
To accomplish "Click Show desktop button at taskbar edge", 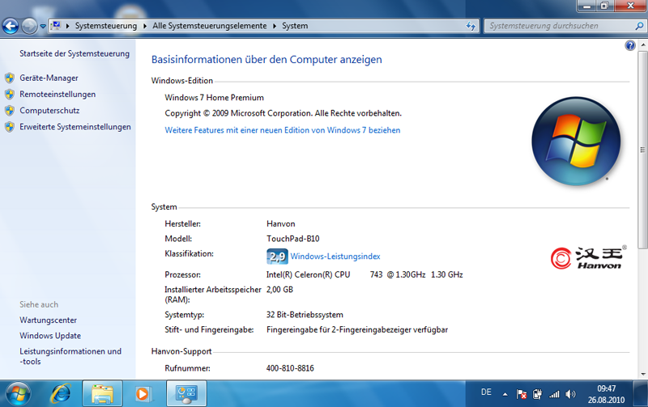I will point(641,394).
